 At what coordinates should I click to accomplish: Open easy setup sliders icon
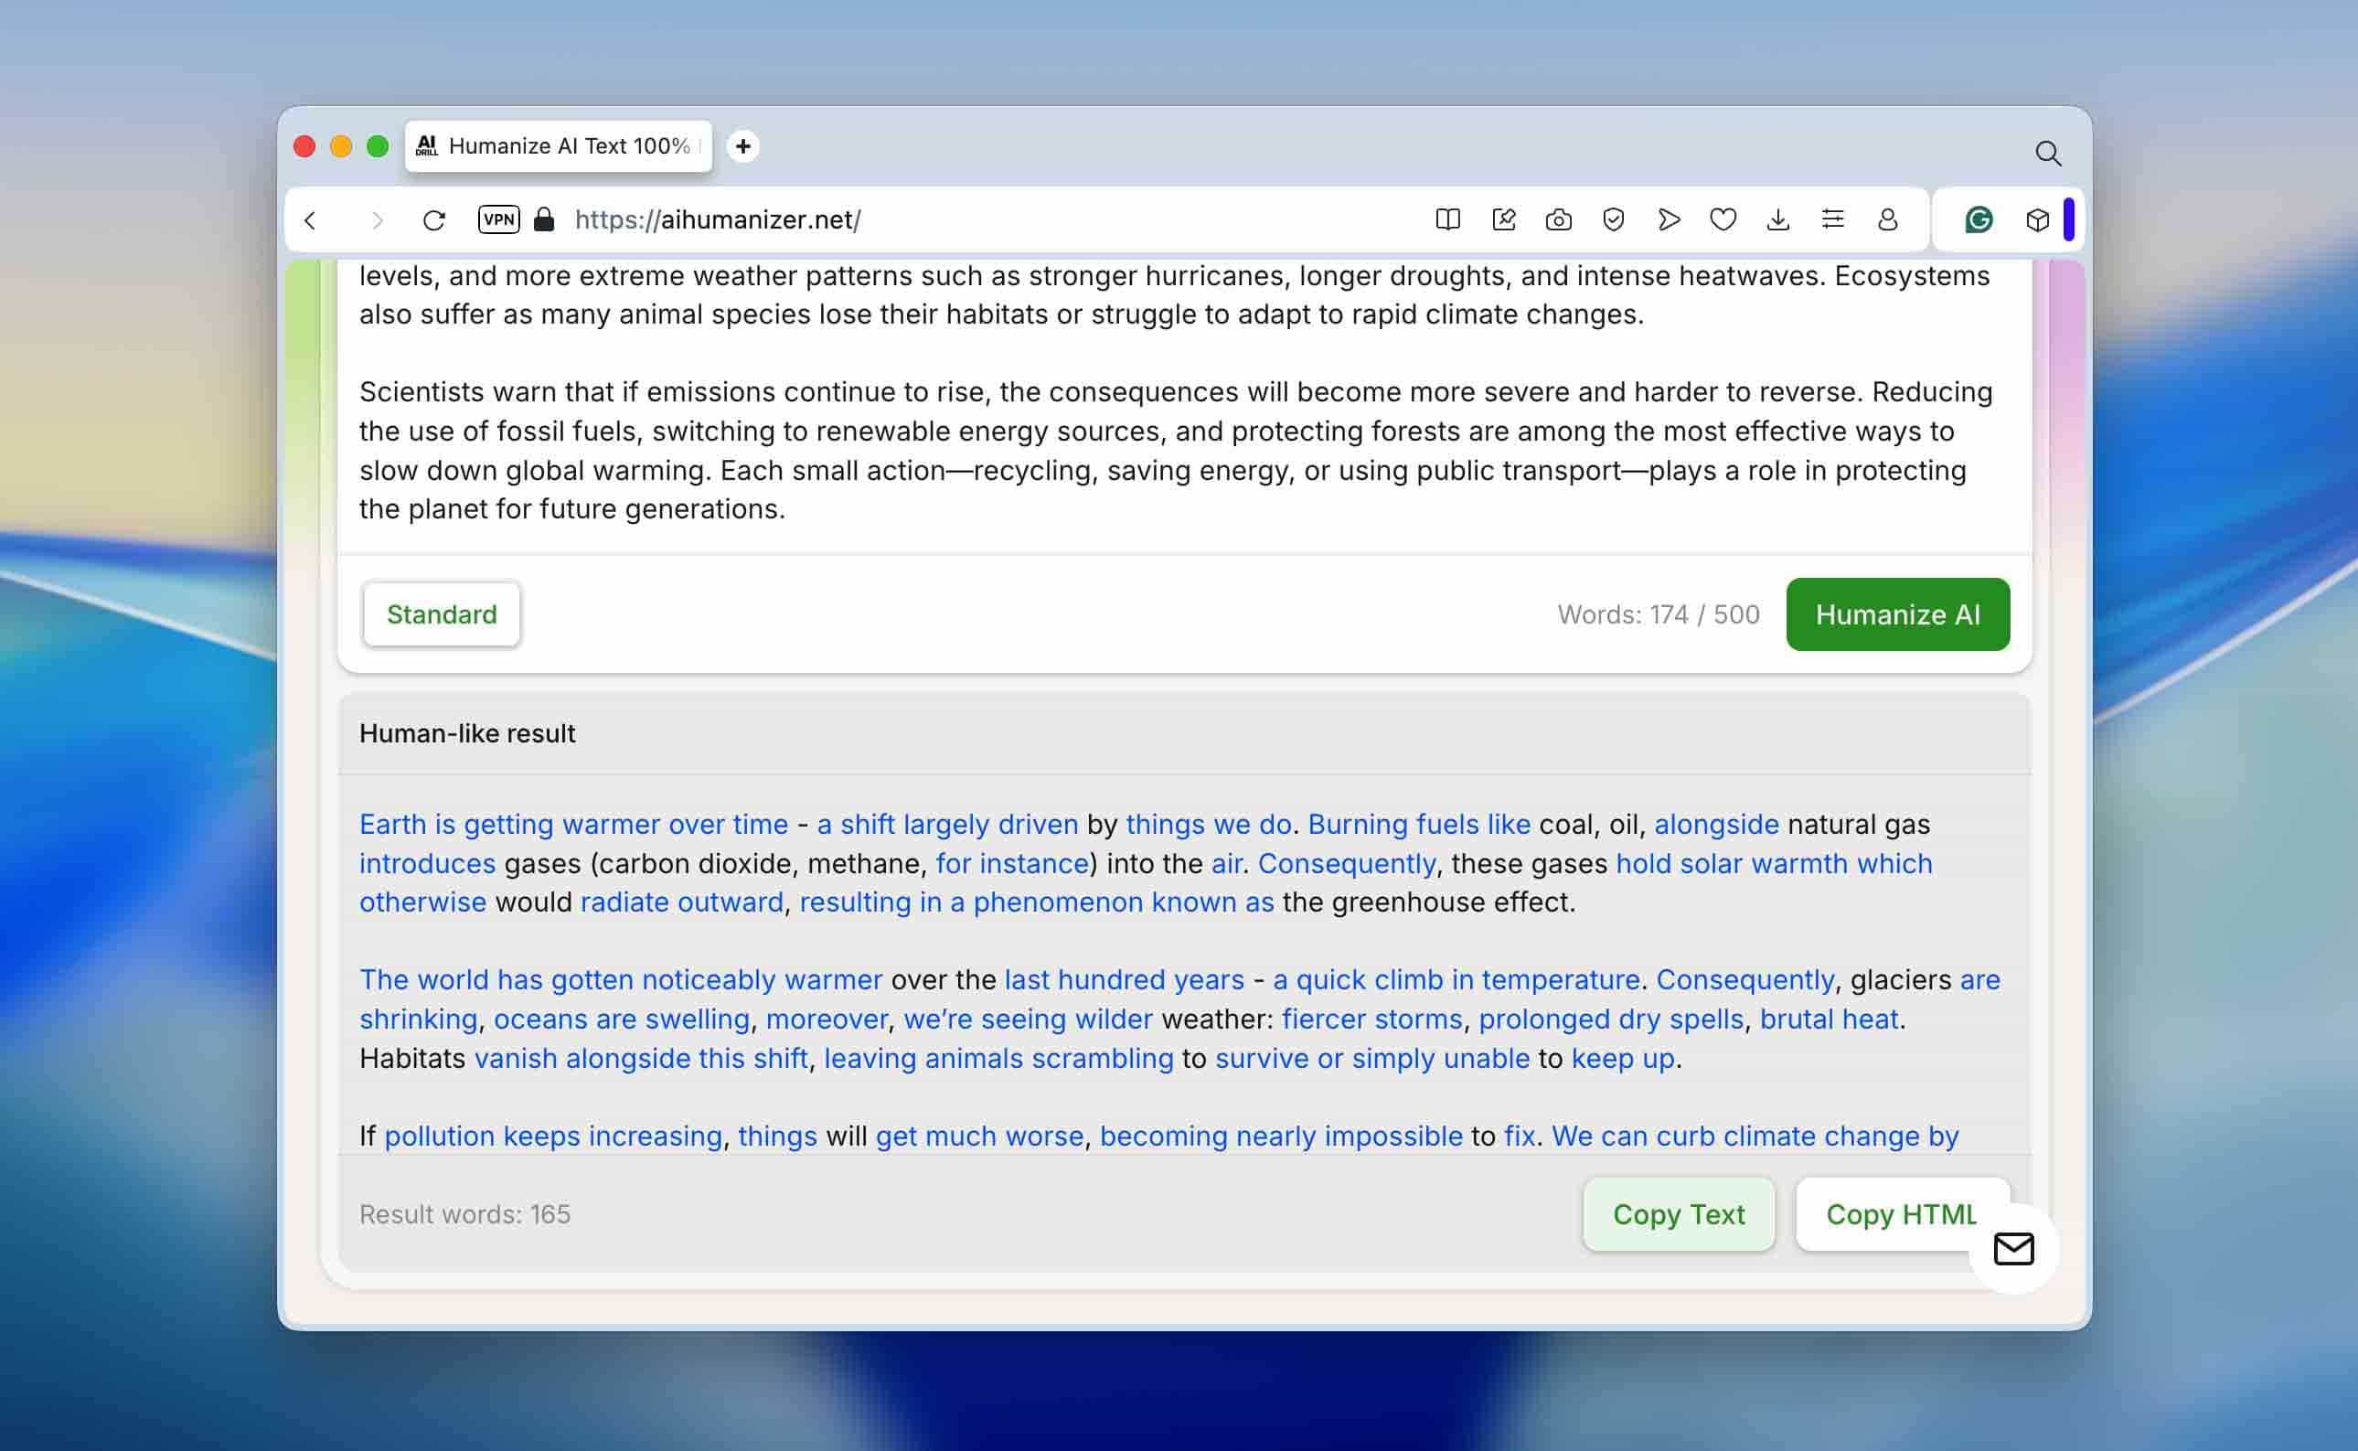pyautogui.click(x=1833, y=219)
